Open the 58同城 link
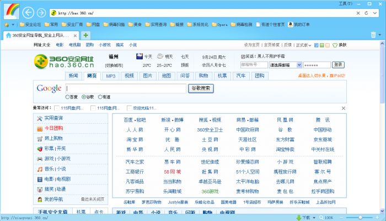The image size is (386, 221). pyautogui.click(x=172, y=172)
